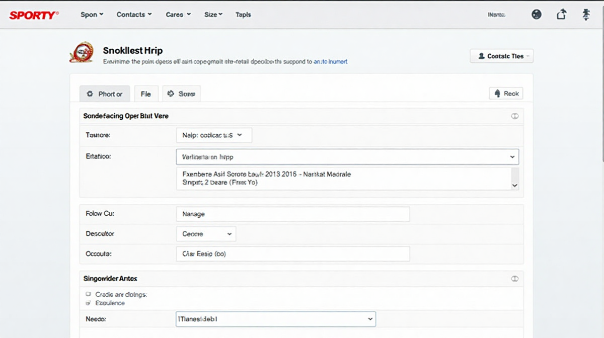Viewport: 604px width, 338px height.
Task: Toggle the switch in Singowider Antes header
Action: tap(514, 278)
